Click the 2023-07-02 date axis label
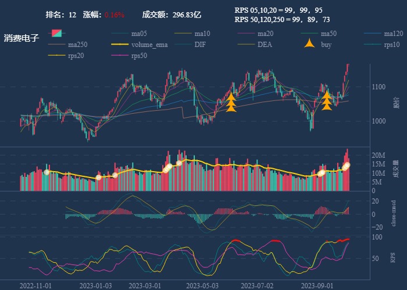This screenshot has width=407, height=290. click(256, 286)
